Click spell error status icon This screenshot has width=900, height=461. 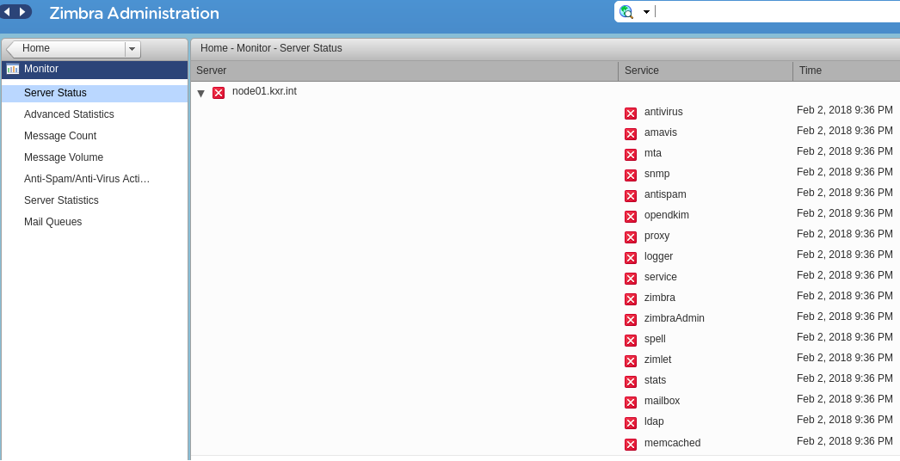point(631,341)
